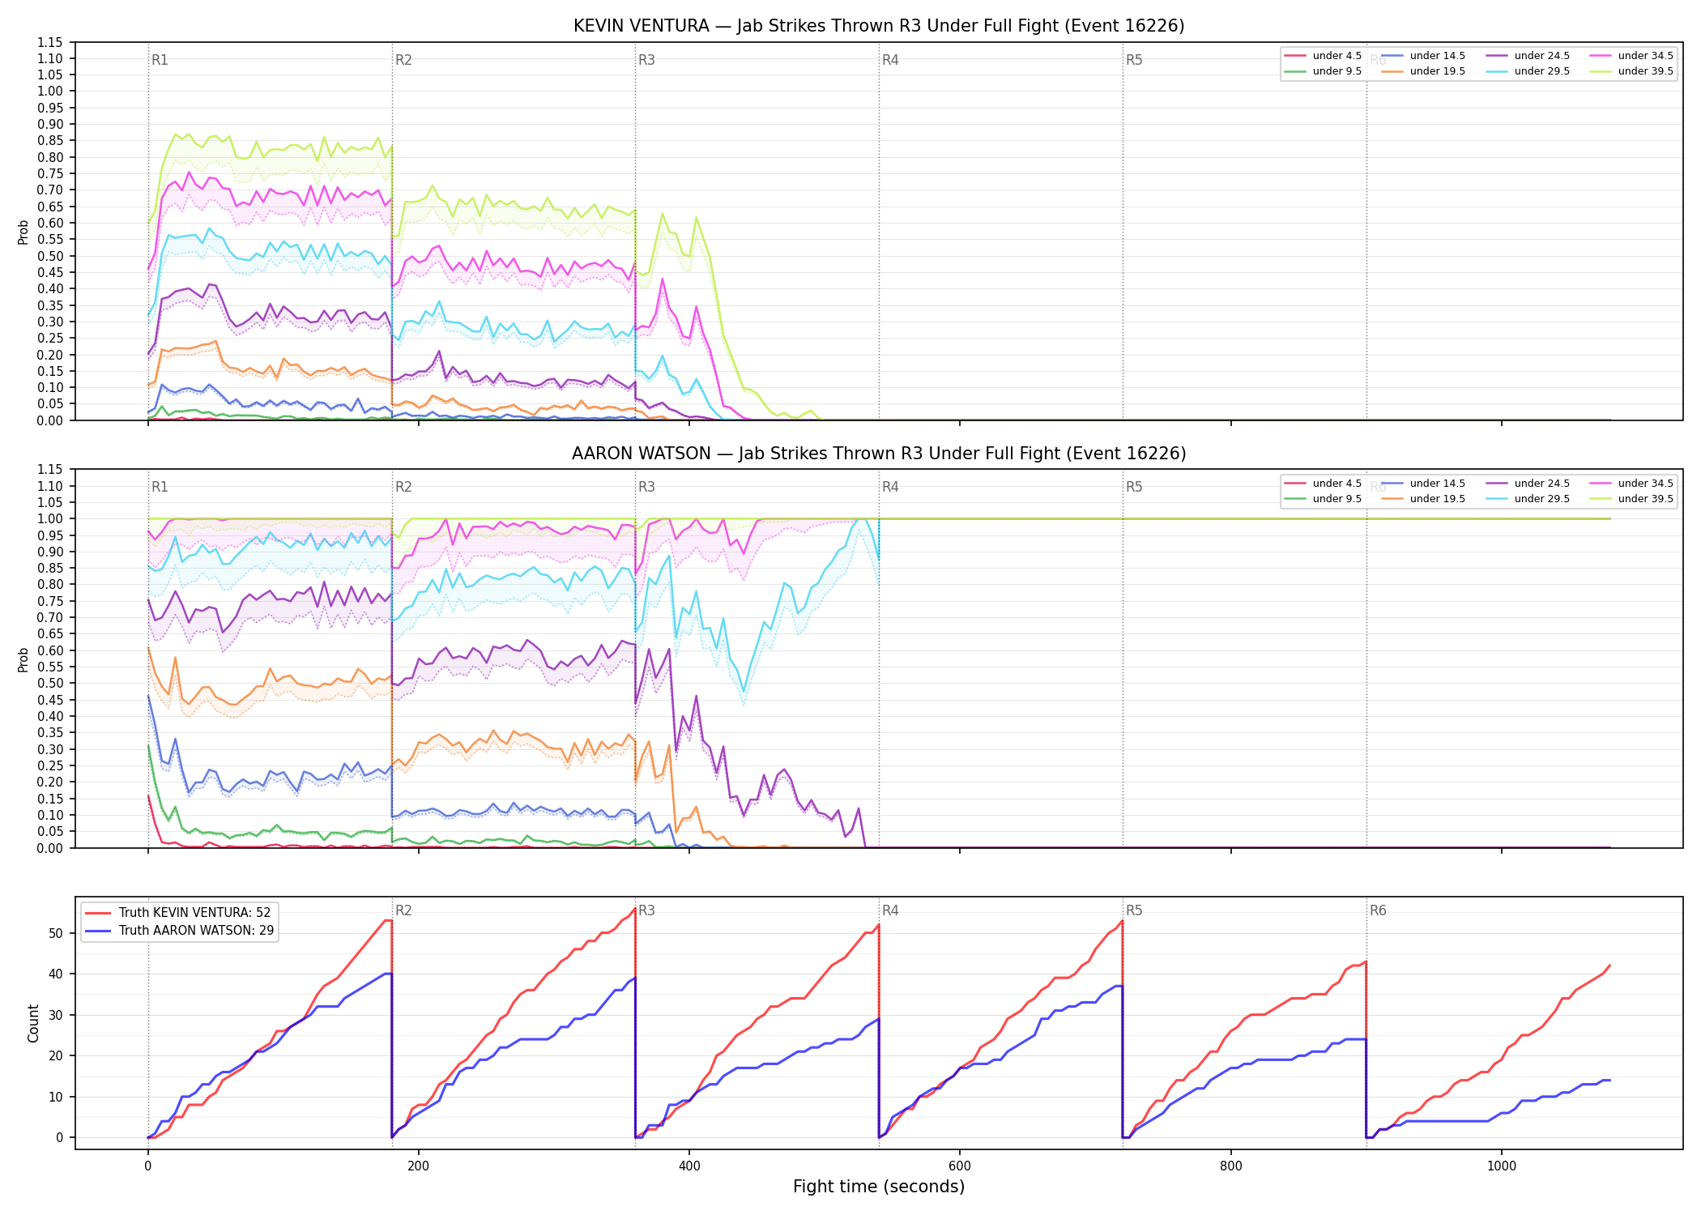Screen dimensions: 1701x1215
Task: Click the KEVIN VENTURA chart title
Action: [x=879, y=26]
